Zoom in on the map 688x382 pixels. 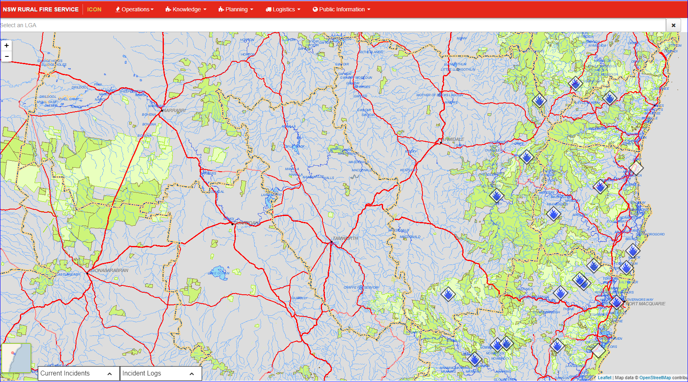click(x=7, y=45)
